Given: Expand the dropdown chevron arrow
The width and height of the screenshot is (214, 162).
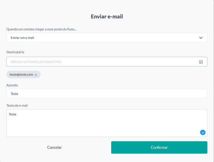Looking at the screenshot, I should pyautogui.click(x=201, y=38).
